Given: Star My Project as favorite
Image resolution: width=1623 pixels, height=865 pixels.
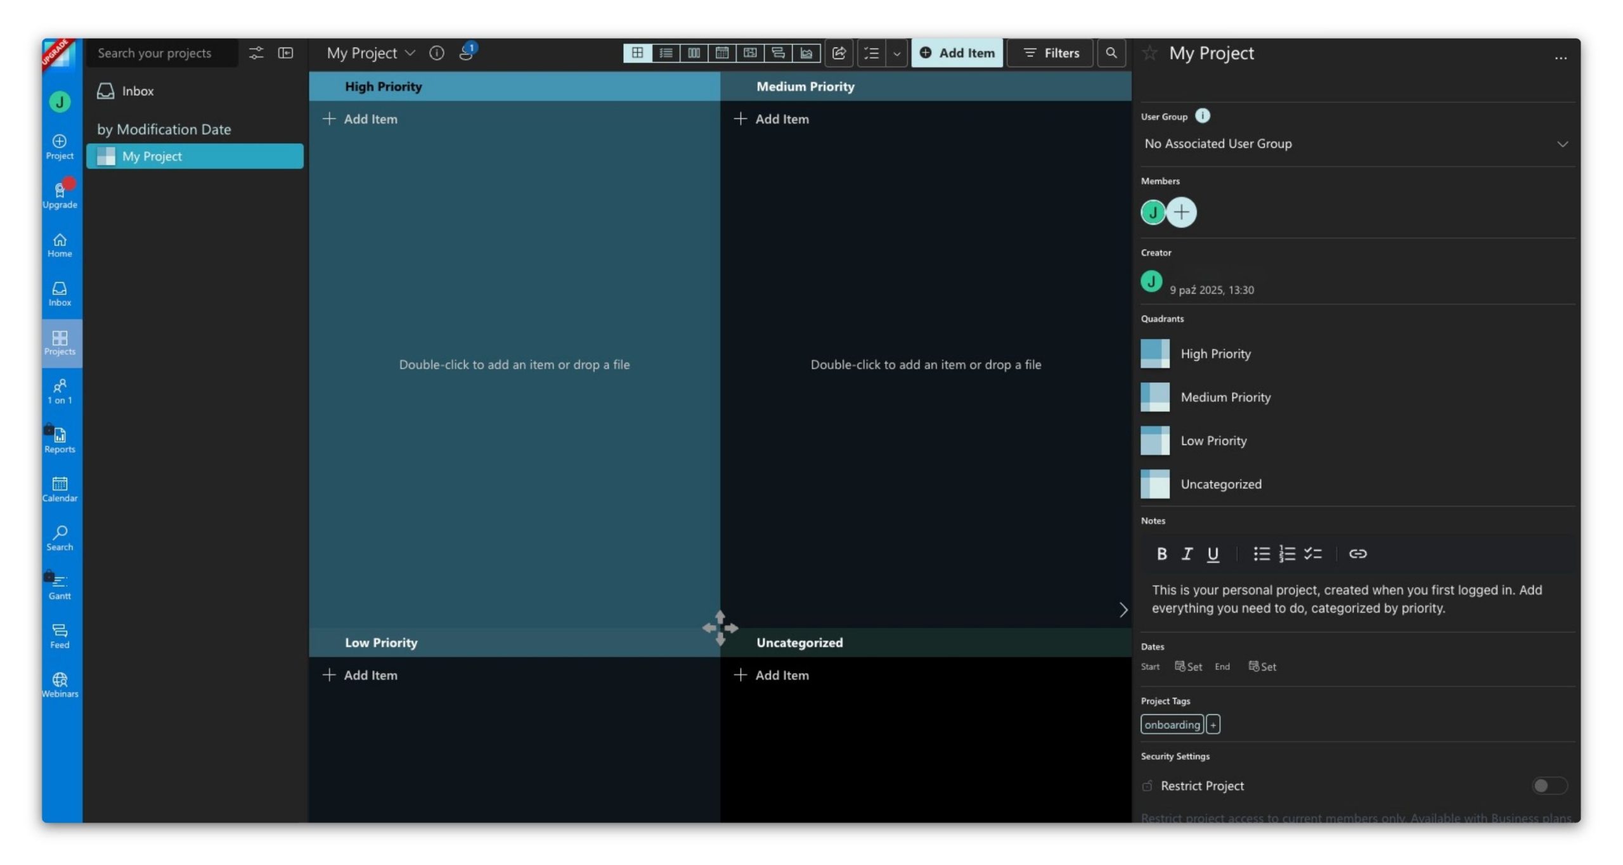Looking at the screenshot, I should [x=1149, y=53].
